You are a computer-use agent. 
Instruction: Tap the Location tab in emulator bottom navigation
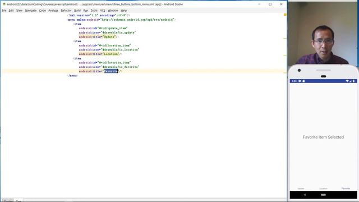tap(323, 189)
